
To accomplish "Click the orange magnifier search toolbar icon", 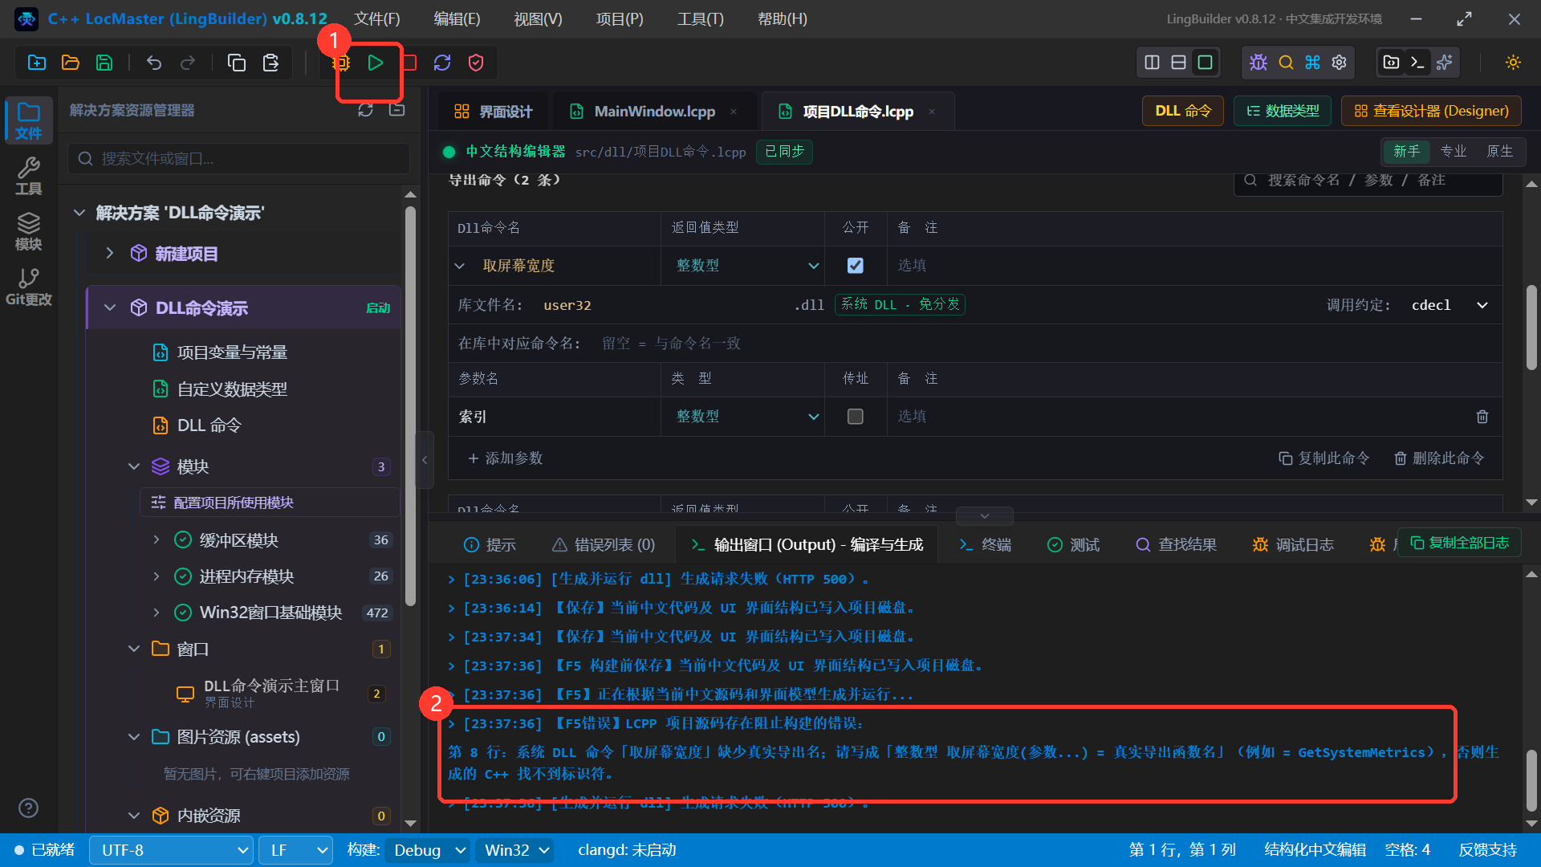I will (x=1286, y=63).
